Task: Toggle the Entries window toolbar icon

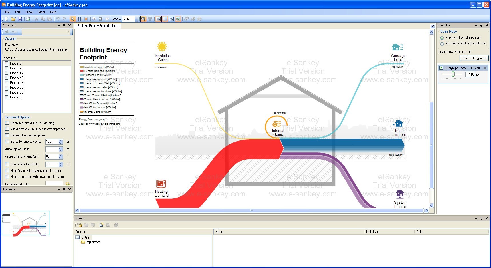Action: [165, 19]
